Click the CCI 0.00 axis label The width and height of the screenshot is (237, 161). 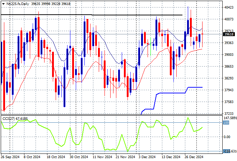coord(227,137)
